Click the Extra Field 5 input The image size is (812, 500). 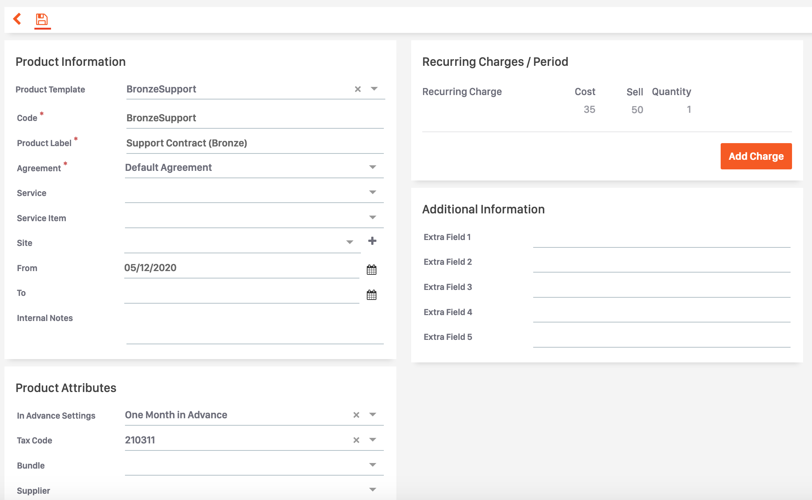(662, 338)
